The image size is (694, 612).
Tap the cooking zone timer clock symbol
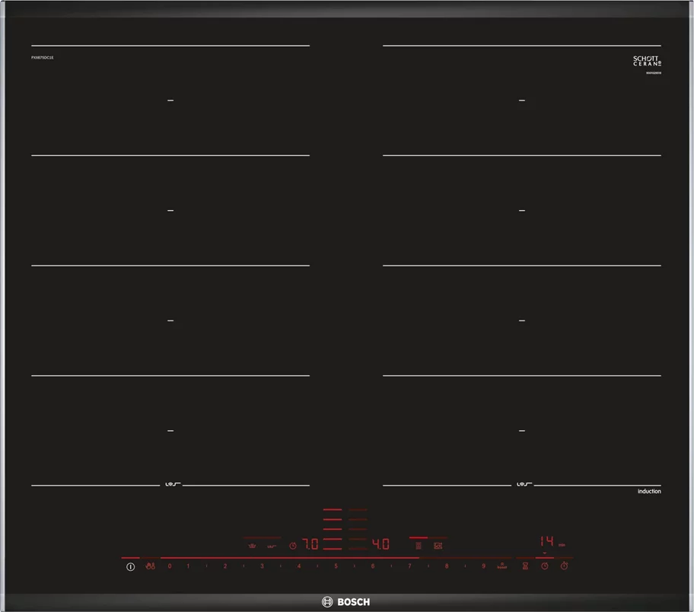pos(544,566)
